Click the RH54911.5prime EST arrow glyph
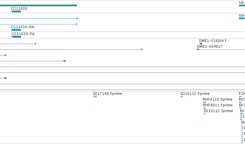Viewport: 245px width, 144px height. click(204, 108)
